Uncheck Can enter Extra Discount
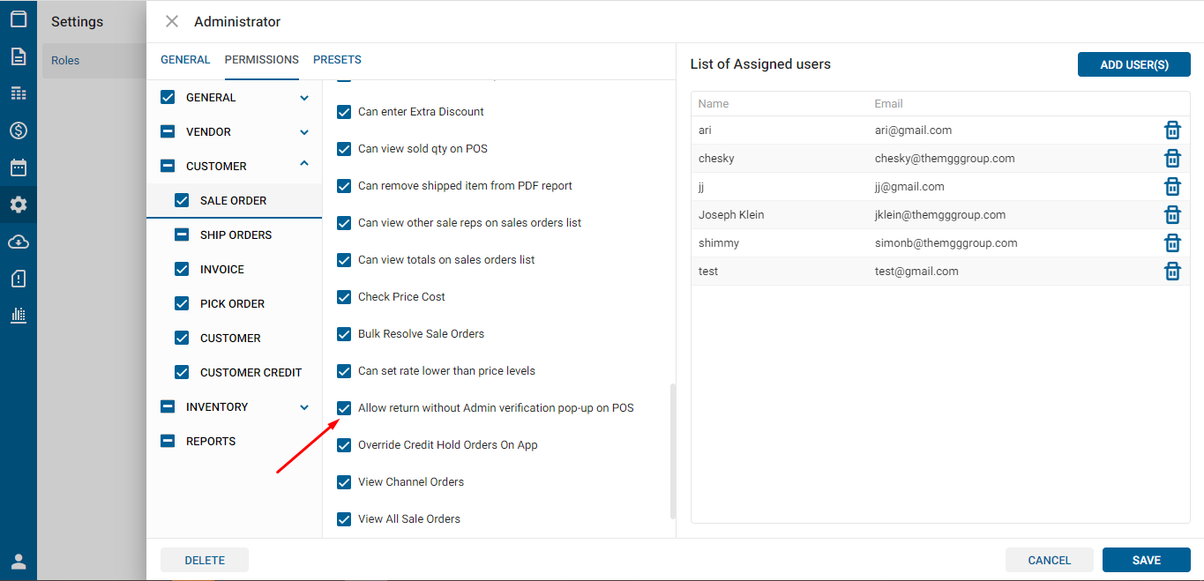The image size is (1204, 581). [344, 112]
